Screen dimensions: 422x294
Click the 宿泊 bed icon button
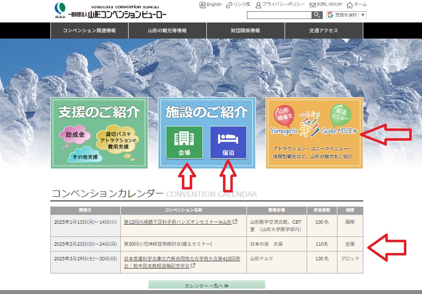tap(228, 142)
